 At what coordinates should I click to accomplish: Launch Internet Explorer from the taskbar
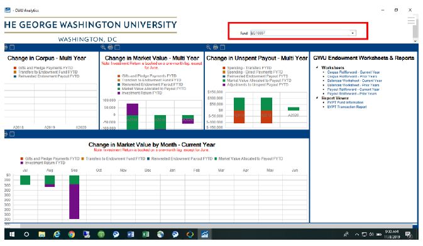pos(57,234)
